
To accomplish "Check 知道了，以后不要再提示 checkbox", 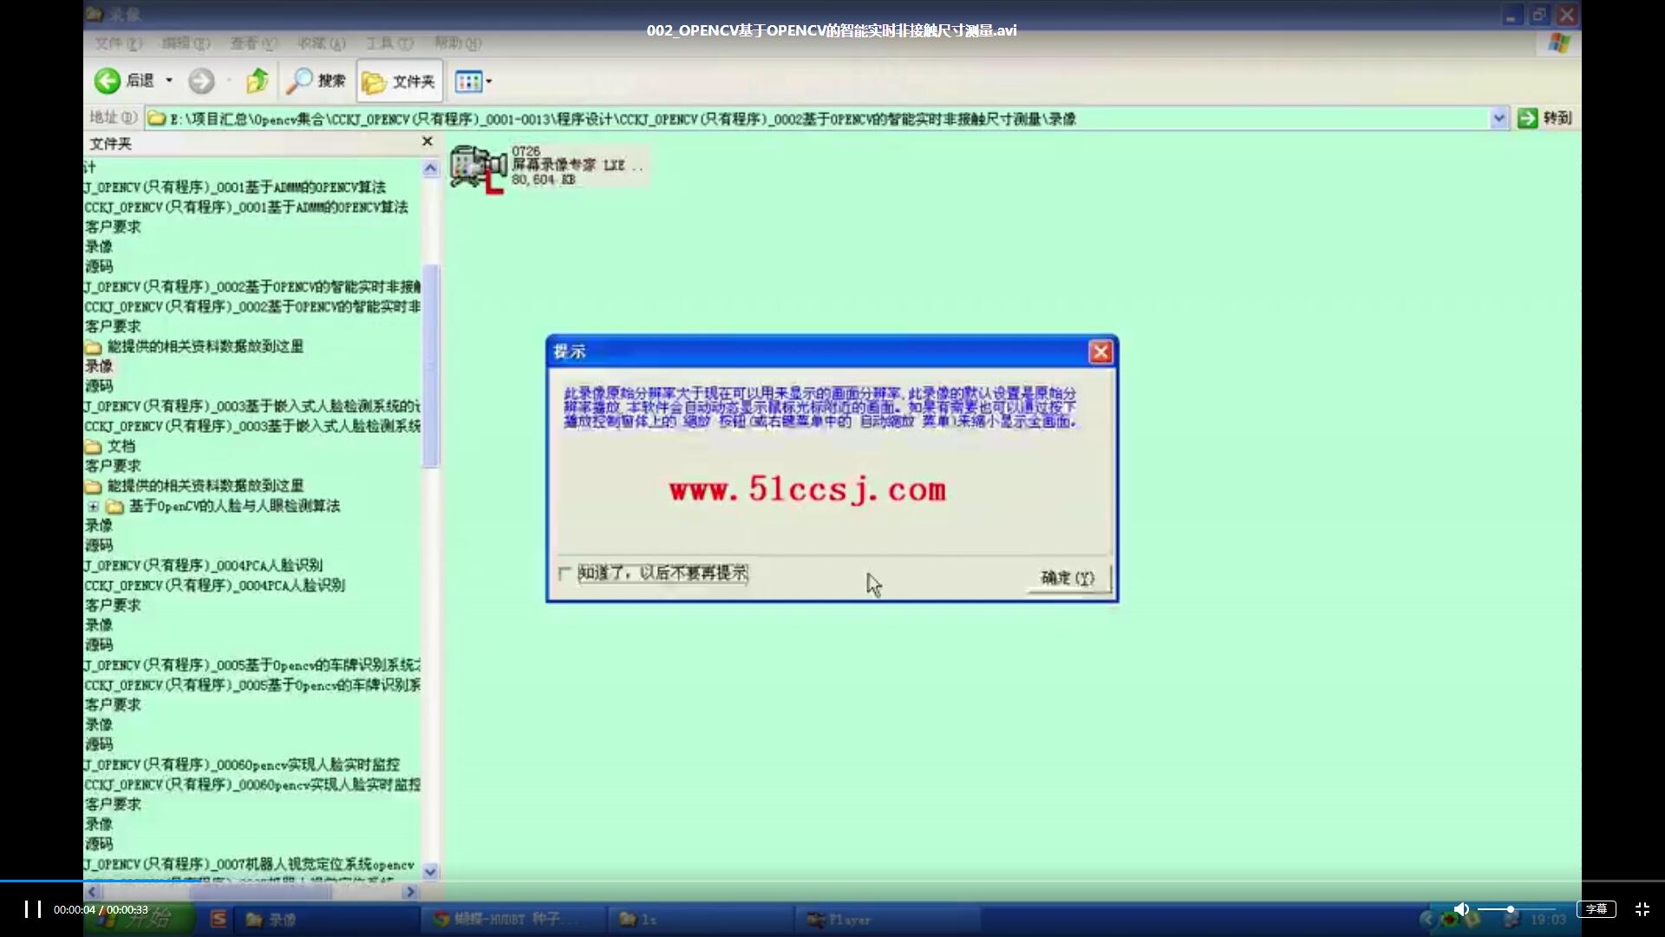I will (565, 573).
